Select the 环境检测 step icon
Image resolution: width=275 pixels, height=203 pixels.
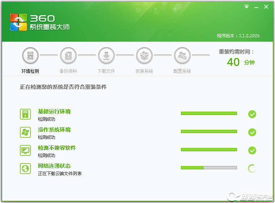pyautogui.click(x=30, y=56)
